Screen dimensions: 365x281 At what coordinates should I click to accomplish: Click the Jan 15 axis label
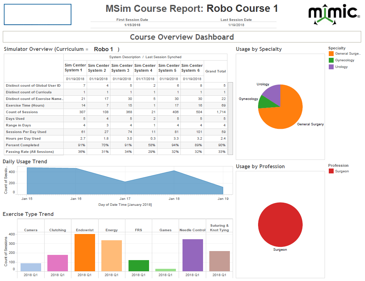pyautogui.click(x=27, y=198)
